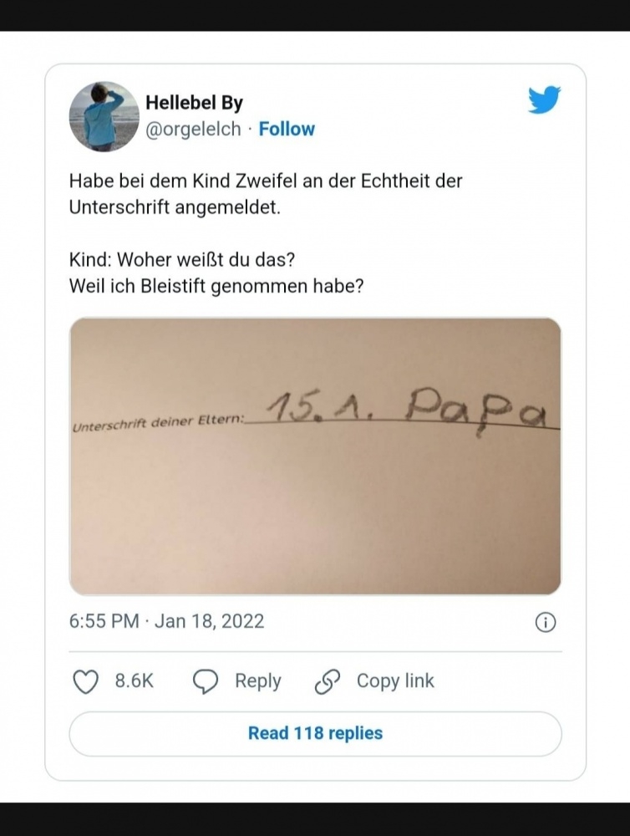
Task: Click the Reply text label
Action: point(257,681)
